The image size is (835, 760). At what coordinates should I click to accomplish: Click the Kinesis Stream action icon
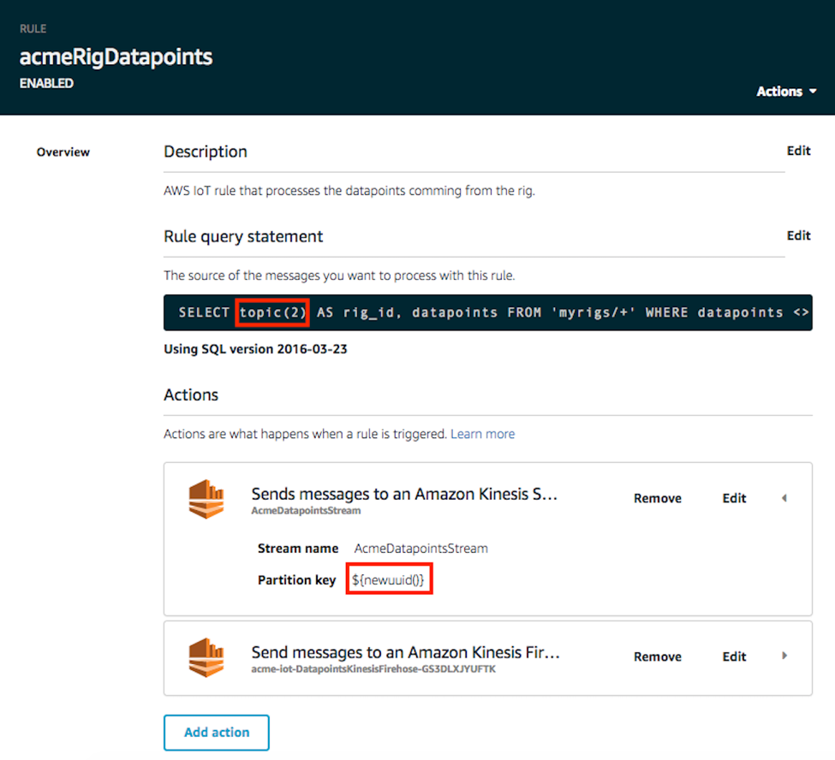[x=206, y=499]
